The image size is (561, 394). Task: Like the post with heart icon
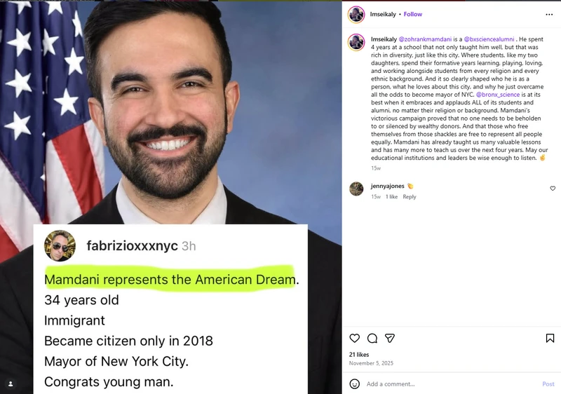[x=354, y=338]
